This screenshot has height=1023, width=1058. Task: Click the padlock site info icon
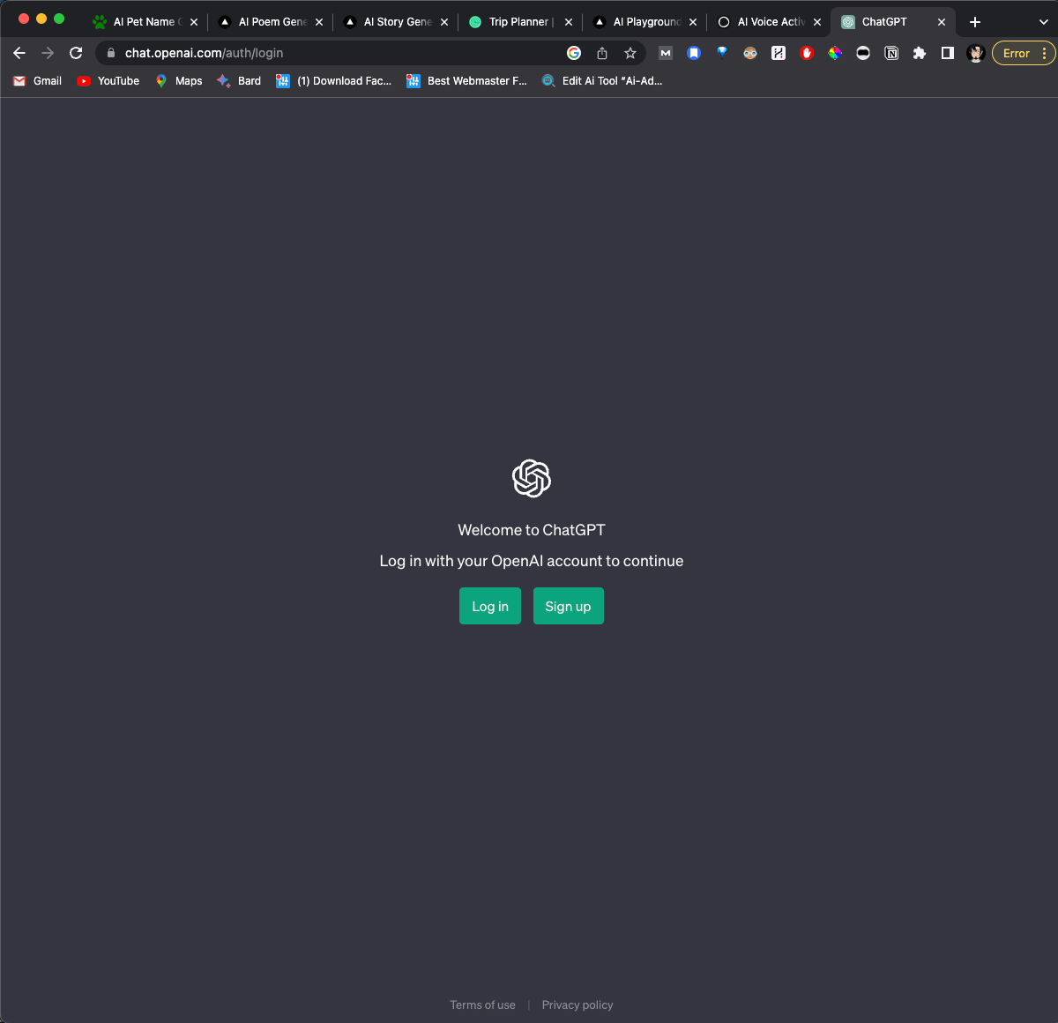point(111,53)
